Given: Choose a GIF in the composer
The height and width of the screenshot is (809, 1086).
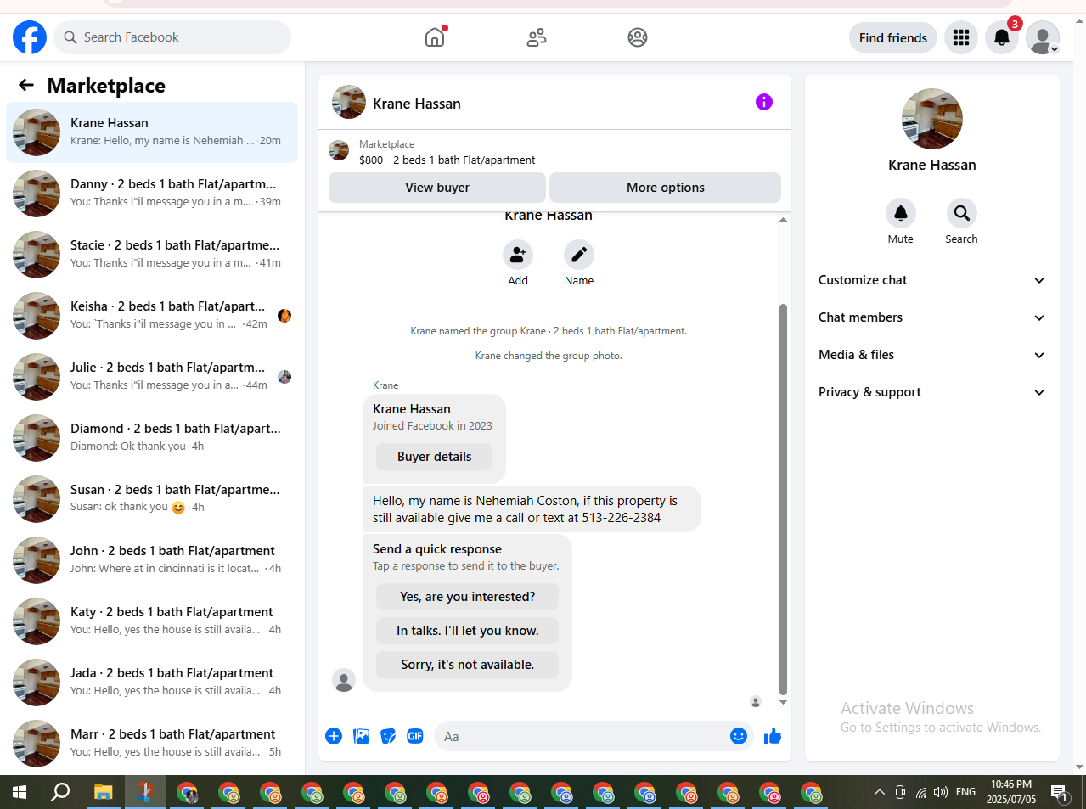Looking at the screenshot, I should 415,736.
